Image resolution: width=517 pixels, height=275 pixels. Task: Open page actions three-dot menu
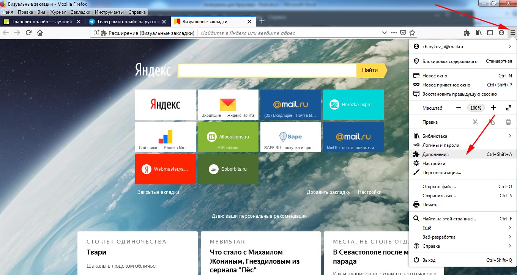click(x=394, y=33)
